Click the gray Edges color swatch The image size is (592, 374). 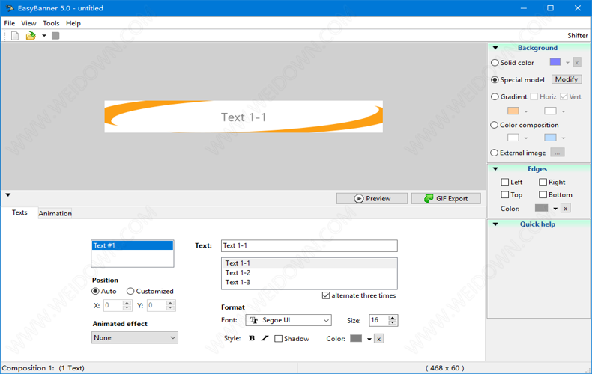click(x=541, y=208)
